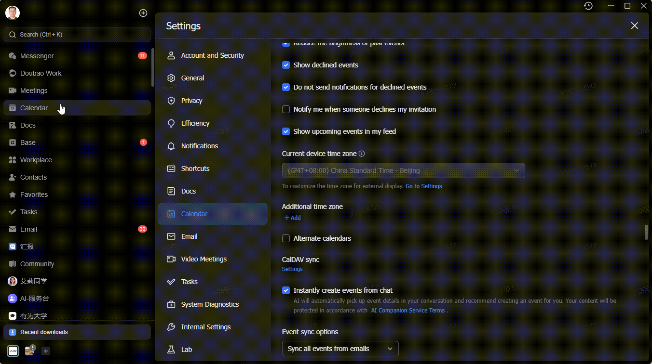Click the plus icon beside the profile avatar
This screenshot has height=364, width=652.
click(x=143, y=13)
